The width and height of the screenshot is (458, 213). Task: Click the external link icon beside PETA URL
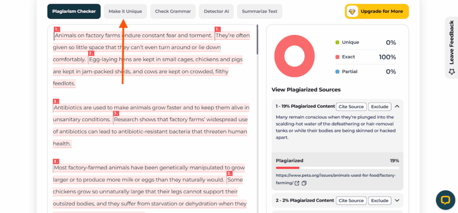297,183
